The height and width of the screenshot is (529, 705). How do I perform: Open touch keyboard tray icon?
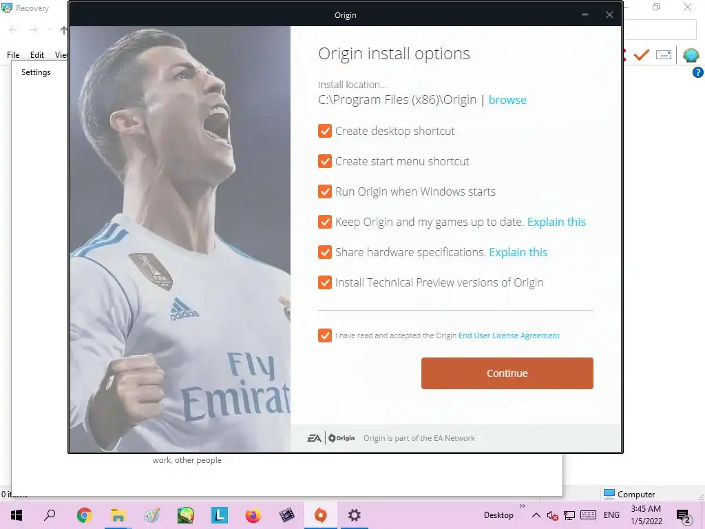click(x=588, y=515)
